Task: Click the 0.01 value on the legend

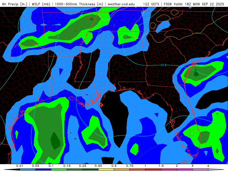Action: tap(20, 166)
